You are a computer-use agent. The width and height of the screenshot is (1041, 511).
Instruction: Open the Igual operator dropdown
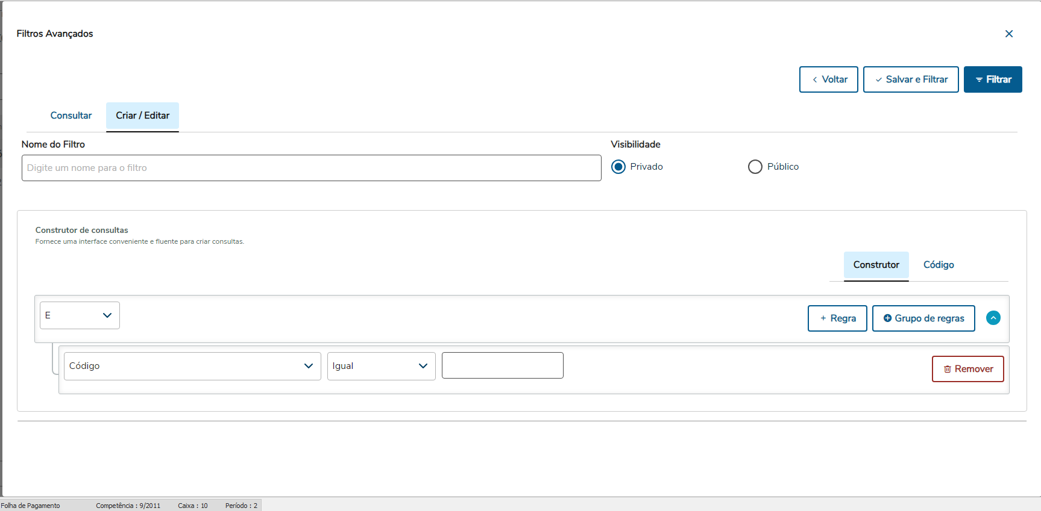tap(381, 366)
